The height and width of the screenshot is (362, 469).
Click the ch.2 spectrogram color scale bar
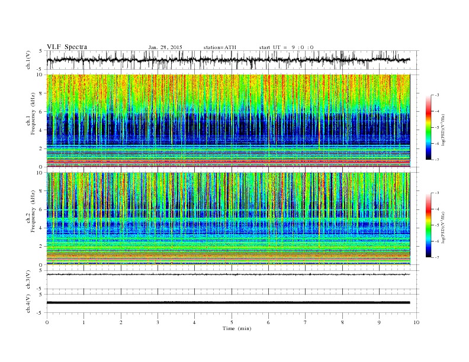pos(428,225)
